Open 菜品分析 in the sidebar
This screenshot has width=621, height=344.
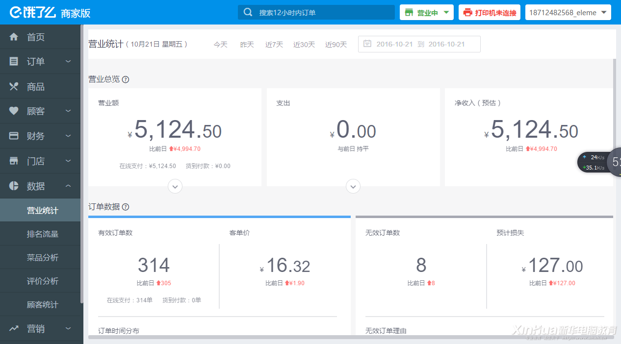43,258
